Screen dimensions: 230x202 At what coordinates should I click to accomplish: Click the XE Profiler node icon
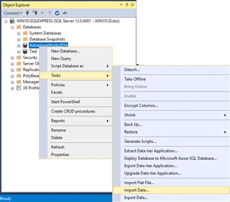[19, 88]
